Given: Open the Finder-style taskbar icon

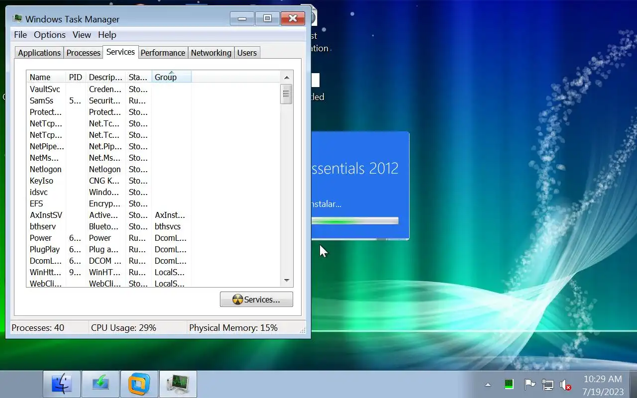Looking at the screenshot, I should click(62, 384).
